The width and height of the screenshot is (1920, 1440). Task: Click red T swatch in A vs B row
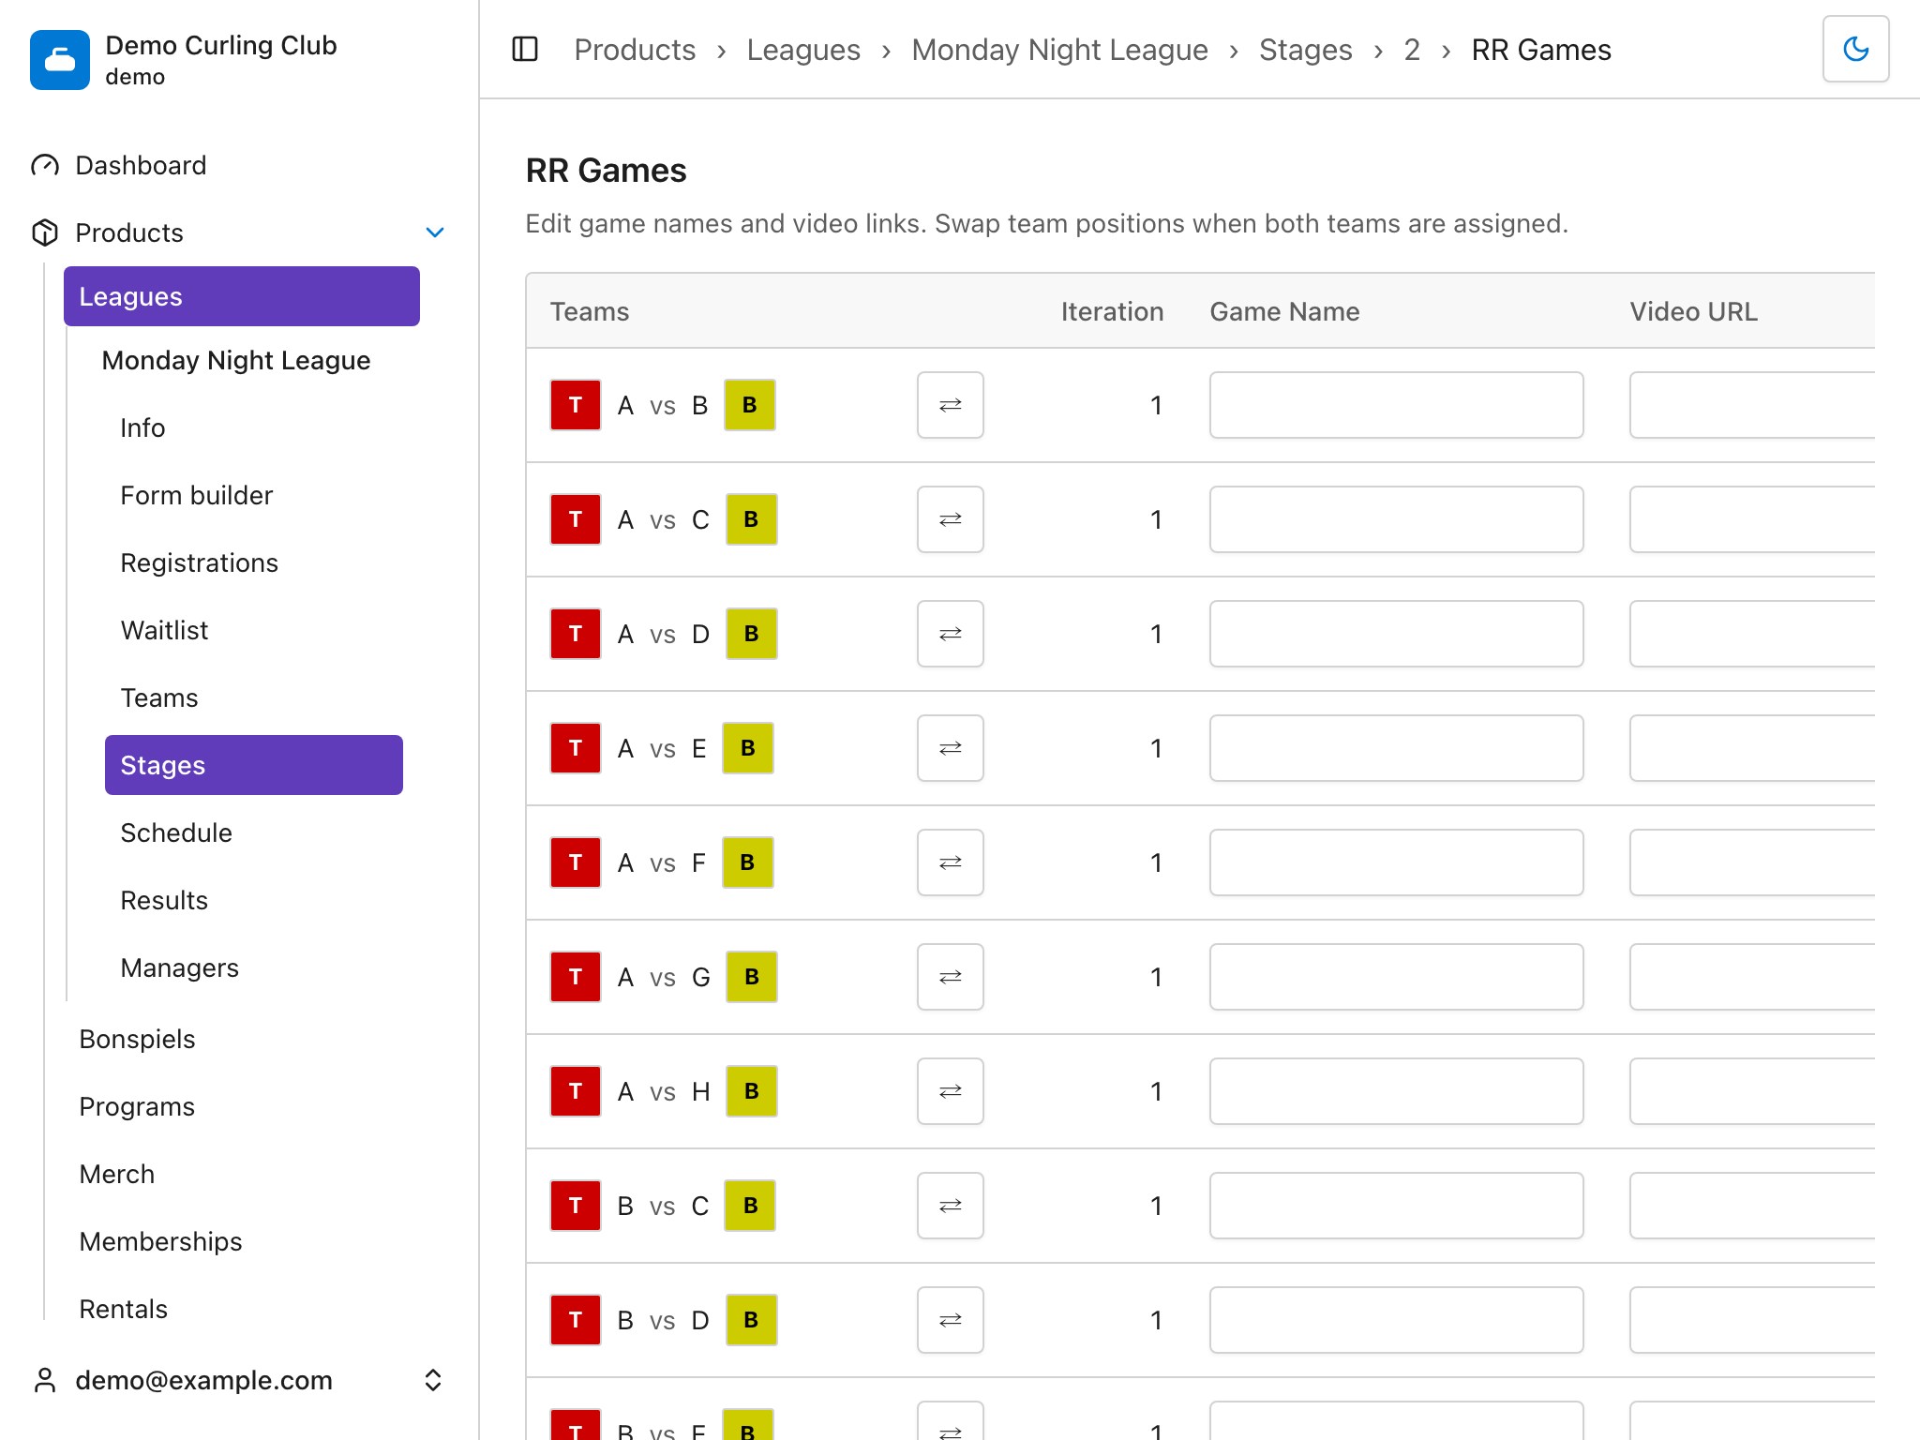pyautogui.click(x=576, y=405)
